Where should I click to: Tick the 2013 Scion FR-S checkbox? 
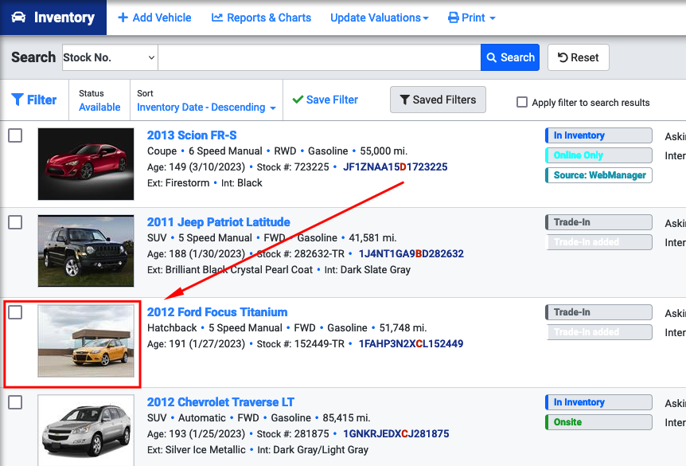(x=15, y=135)
